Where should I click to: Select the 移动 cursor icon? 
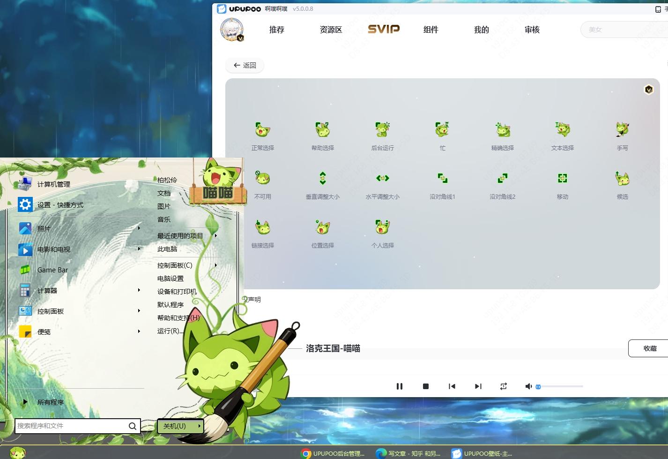coord(562,178)
